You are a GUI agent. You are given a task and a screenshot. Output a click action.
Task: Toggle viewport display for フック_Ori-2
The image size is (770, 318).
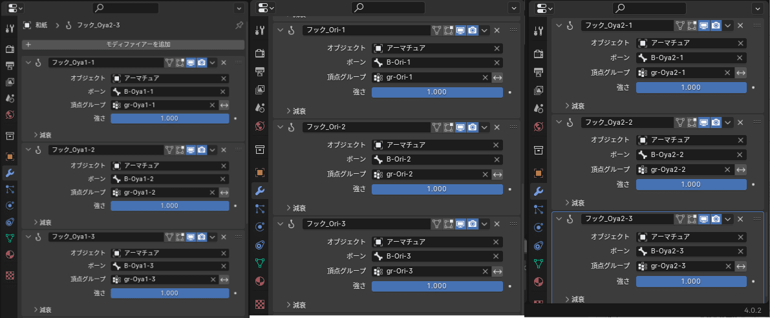click(460, 127)
